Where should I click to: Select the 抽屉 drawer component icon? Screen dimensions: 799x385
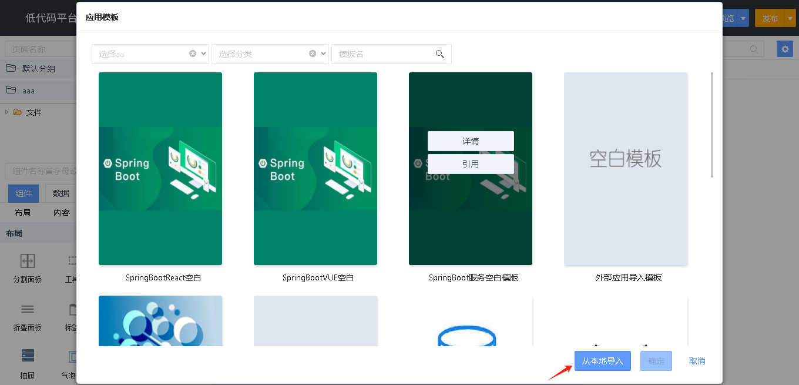pos(28,356)
